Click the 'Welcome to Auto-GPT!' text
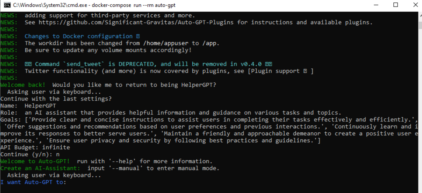The height and width of the screenshot is (193, 422). click(35, 161)
